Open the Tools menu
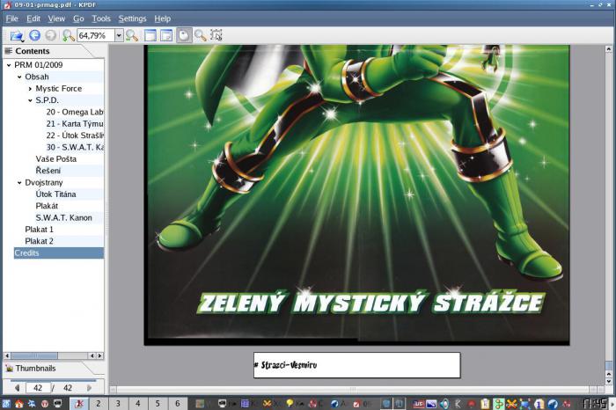Viewport: 616px width, 410px height. (101, 18)
